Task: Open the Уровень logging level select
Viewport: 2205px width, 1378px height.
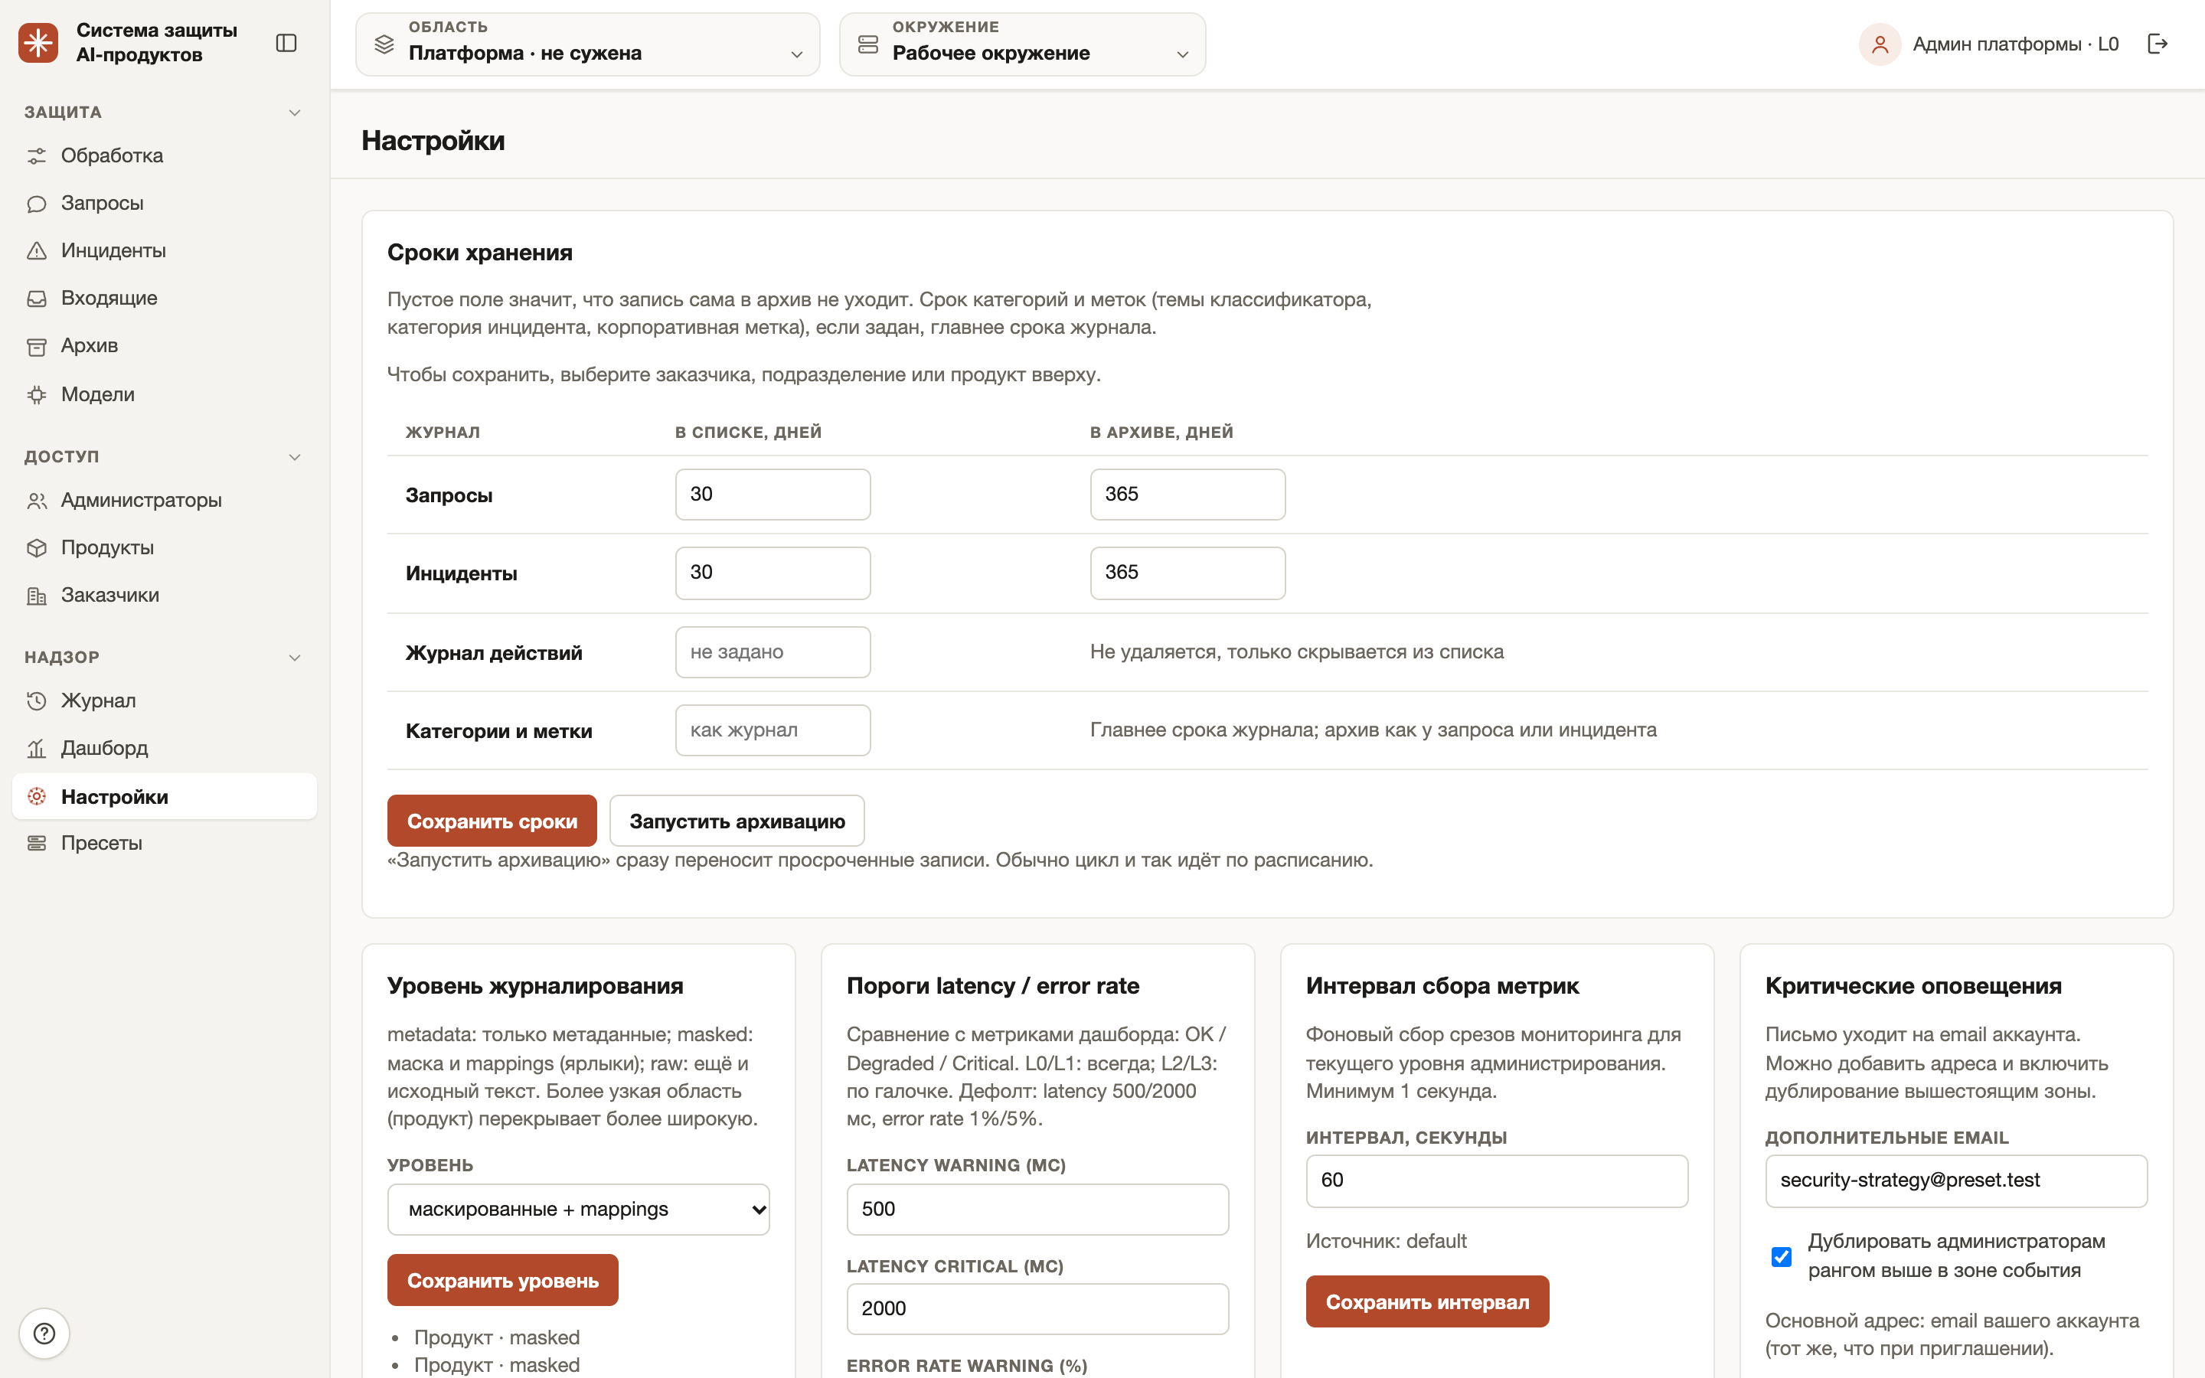Action: click(579, 1210)
